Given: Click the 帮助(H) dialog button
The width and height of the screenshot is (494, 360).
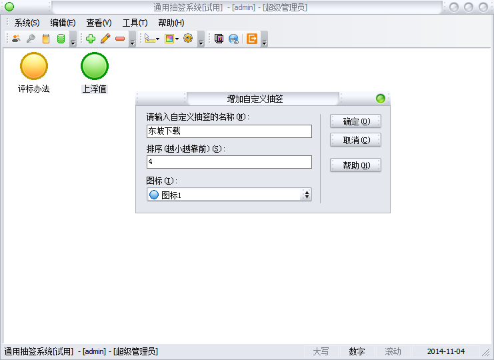Looking at the screenshot, I should [x=356, y=165].
